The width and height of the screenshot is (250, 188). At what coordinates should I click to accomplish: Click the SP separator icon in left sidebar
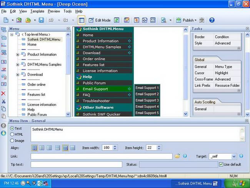coord(4,69)
